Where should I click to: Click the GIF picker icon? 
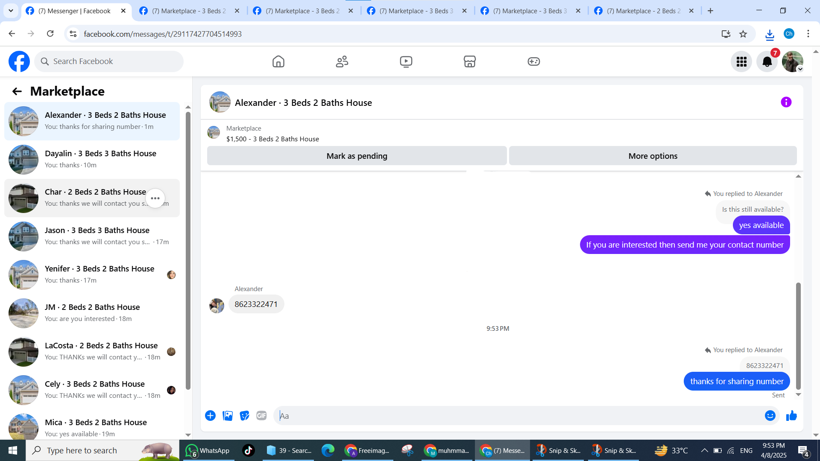[x=261, y=415]
